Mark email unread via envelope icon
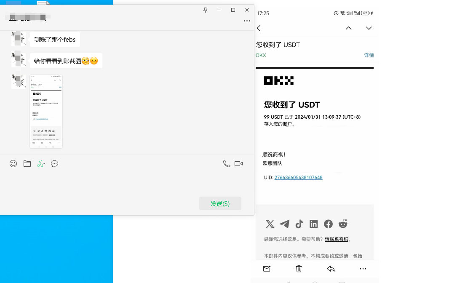 click(267, 269)
